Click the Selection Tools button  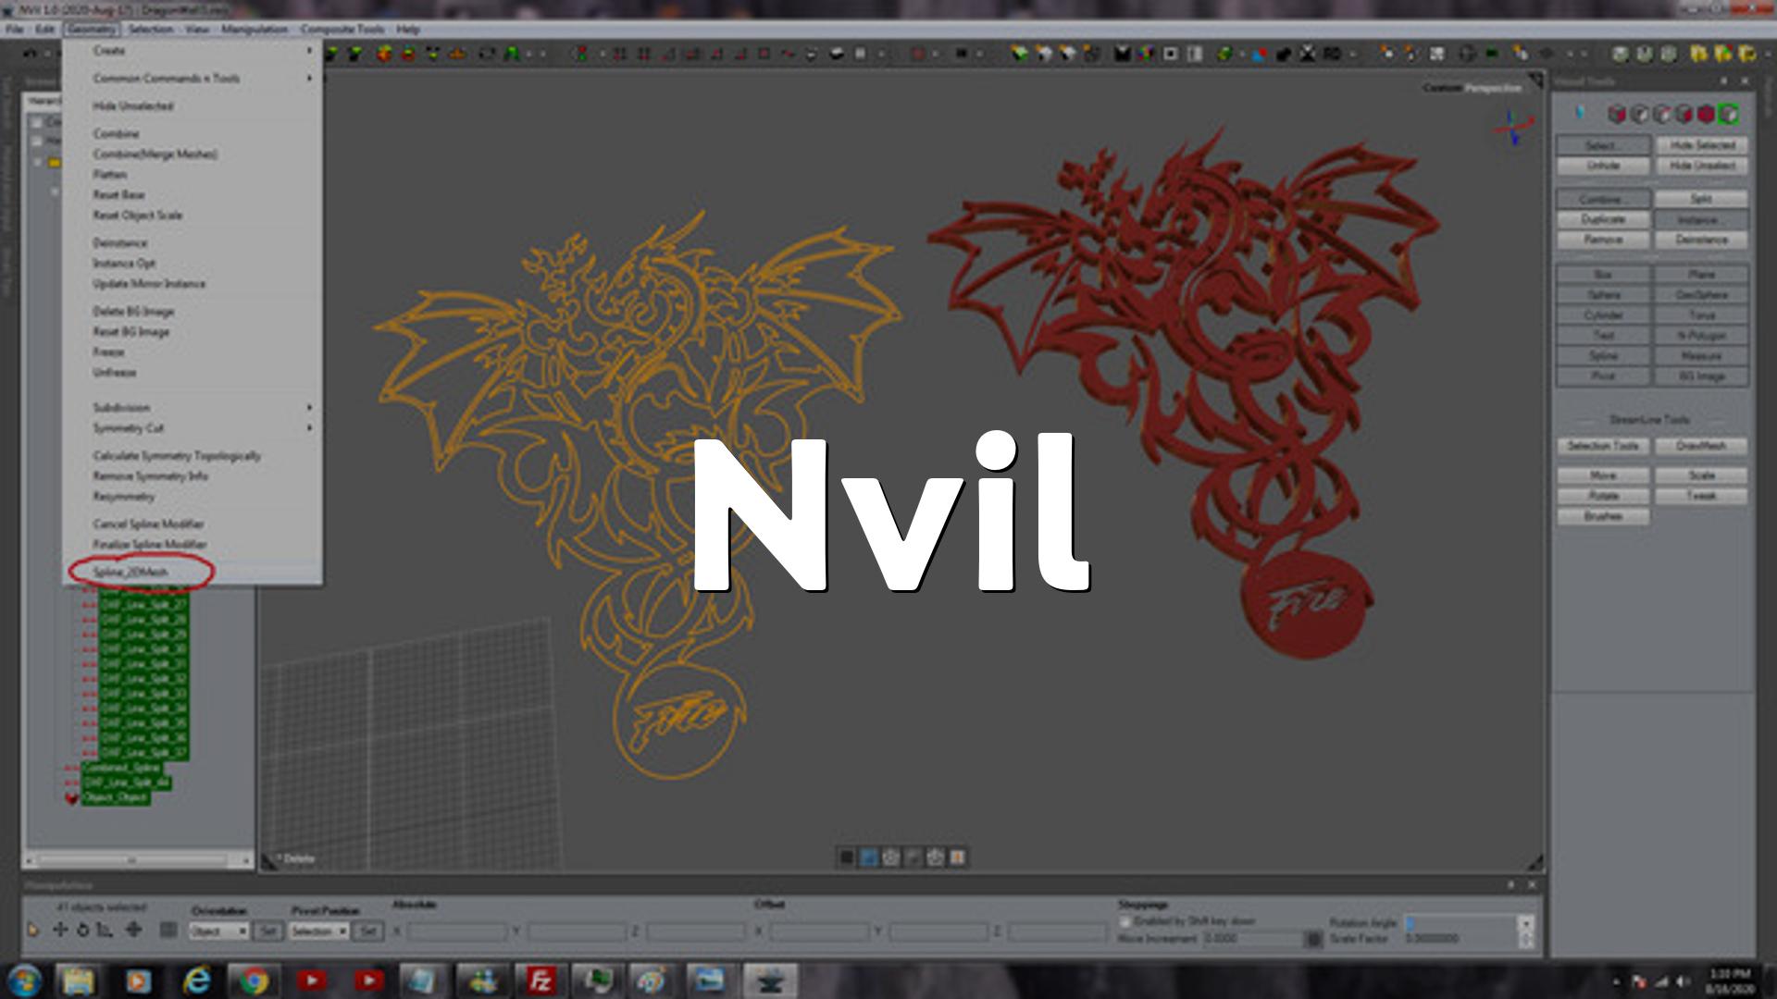(x=1603, y=446)
